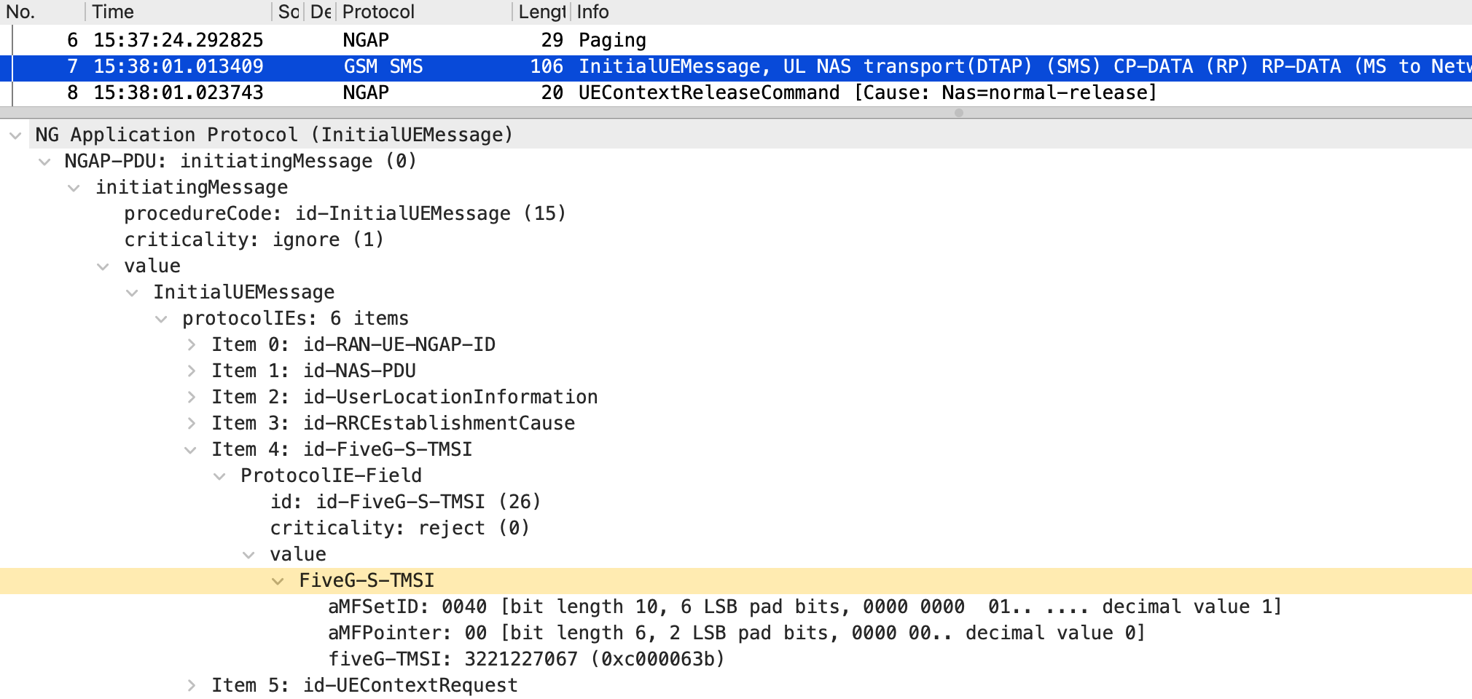Image resolution: width=1472 pixels, height=699 pixels.
Task: Sort packets by Time column header
Action: click(114, 12)
